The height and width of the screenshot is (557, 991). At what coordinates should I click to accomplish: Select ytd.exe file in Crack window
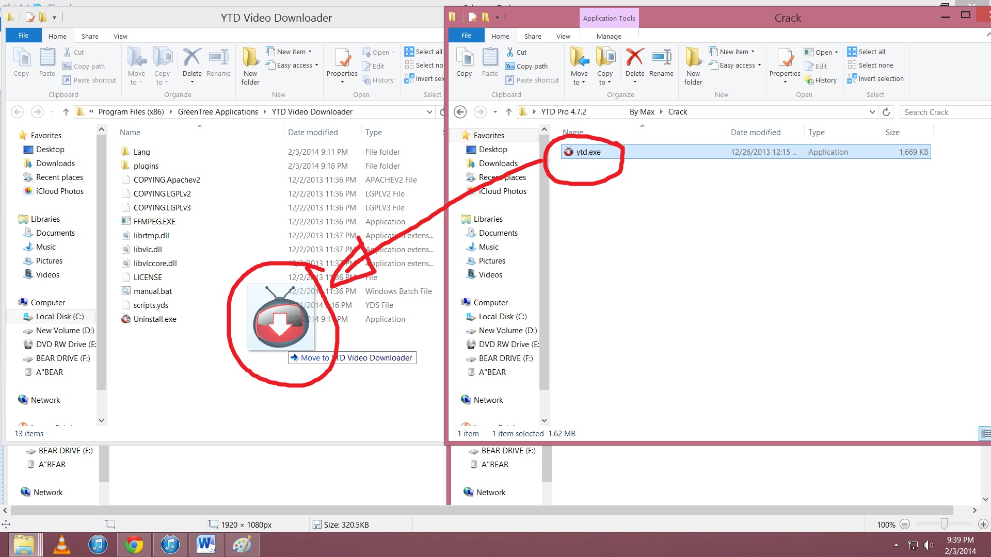(x=746, y=152)
